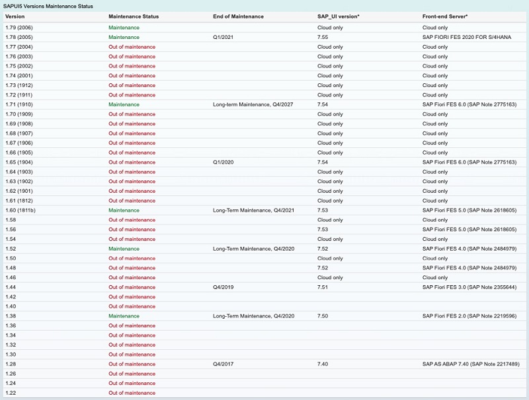Select version cell 1.28
The image size is (529, 400).
pyautogui.click(x=11, y=364)
